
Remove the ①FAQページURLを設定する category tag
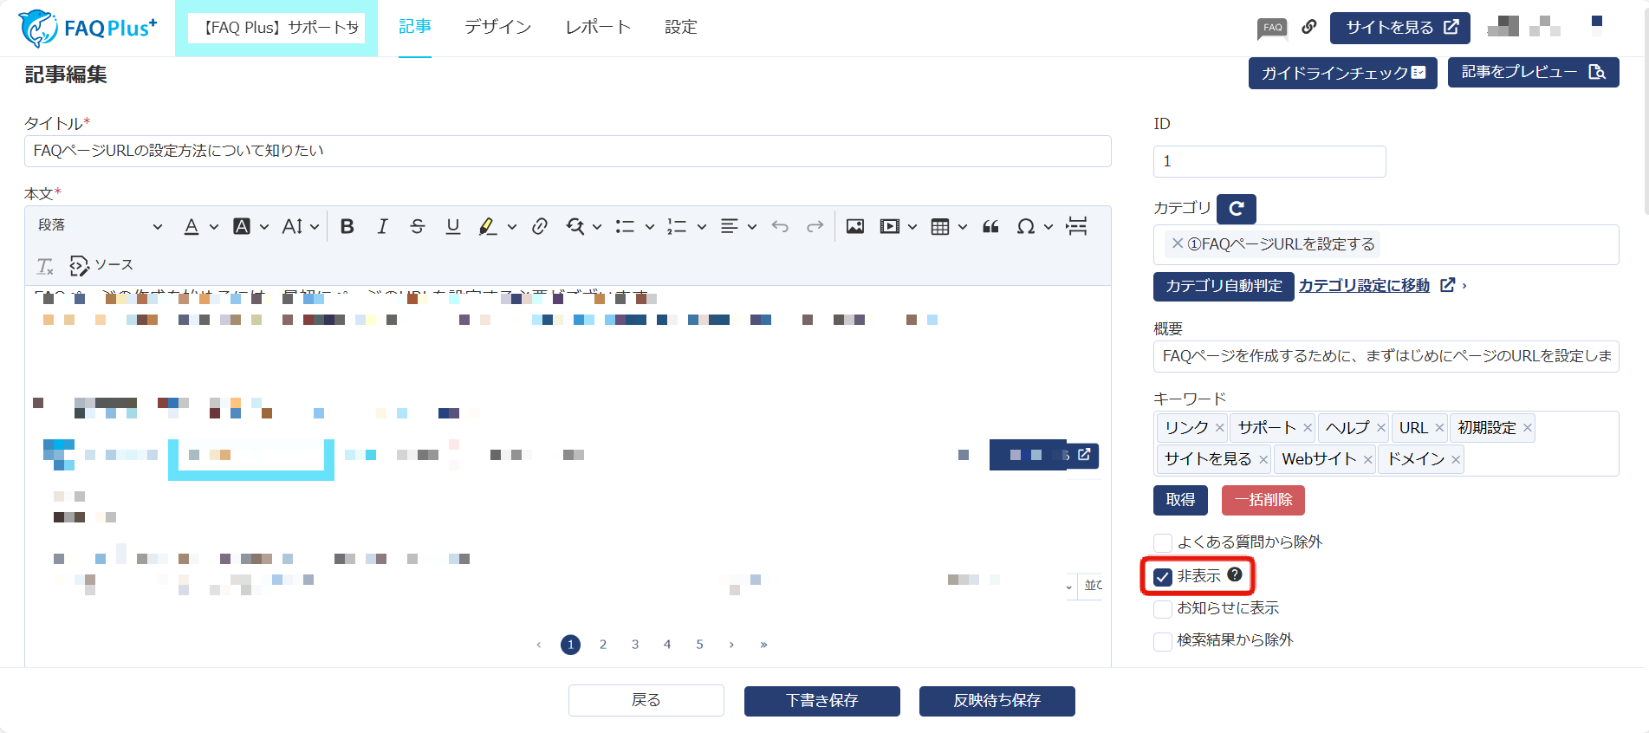[x=1178, y=243]
